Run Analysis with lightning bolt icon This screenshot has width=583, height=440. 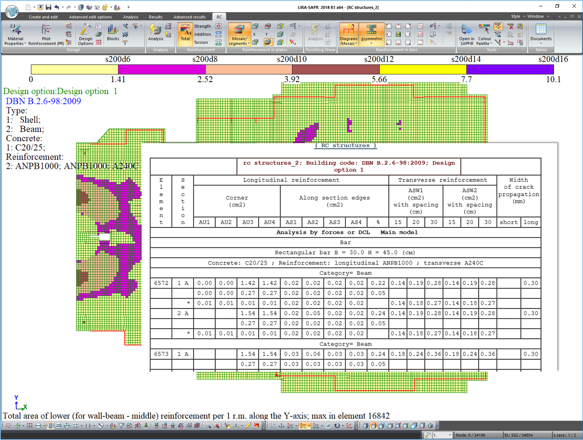click(156, 33)
